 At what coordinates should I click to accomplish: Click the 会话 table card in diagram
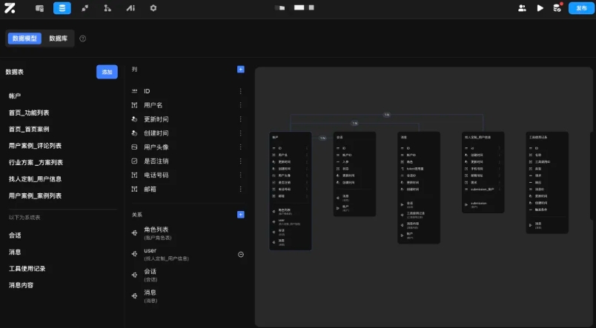tap(354, 174)
